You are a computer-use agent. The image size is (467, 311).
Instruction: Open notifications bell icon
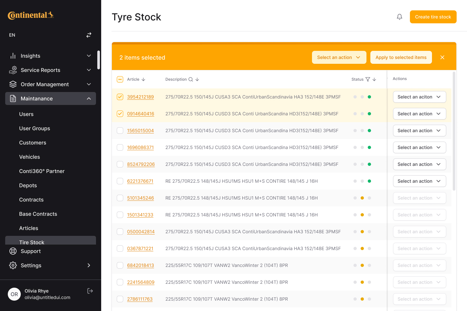(x=400, y=17)
